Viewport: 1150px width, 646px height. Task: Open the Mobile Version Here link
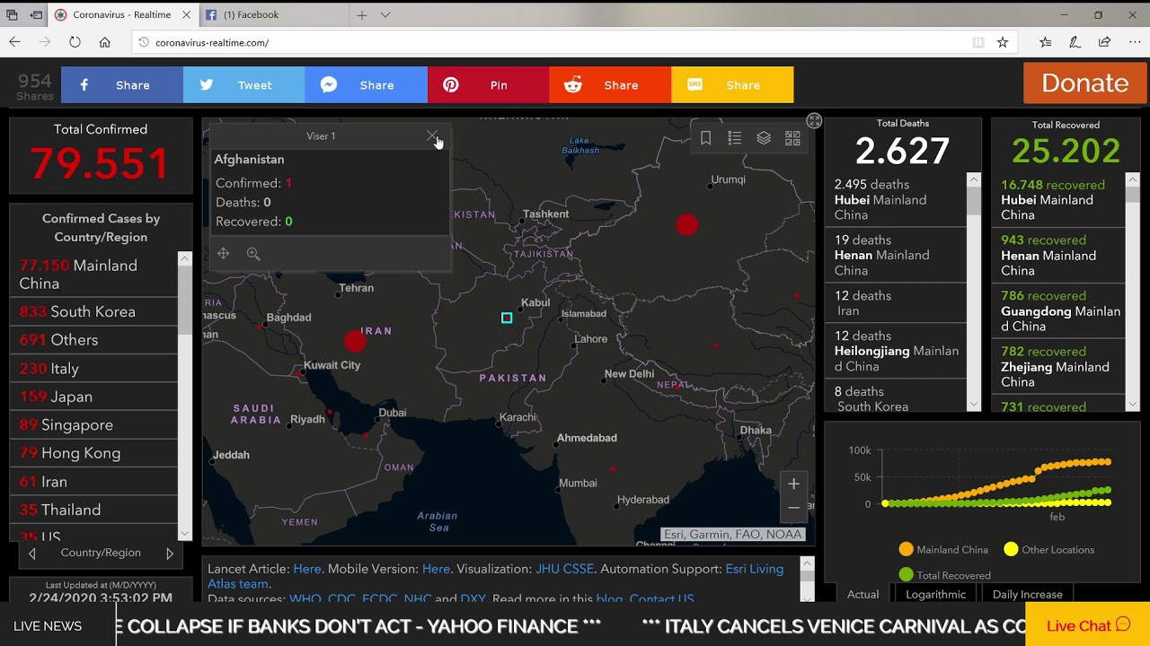pos(436,569)
